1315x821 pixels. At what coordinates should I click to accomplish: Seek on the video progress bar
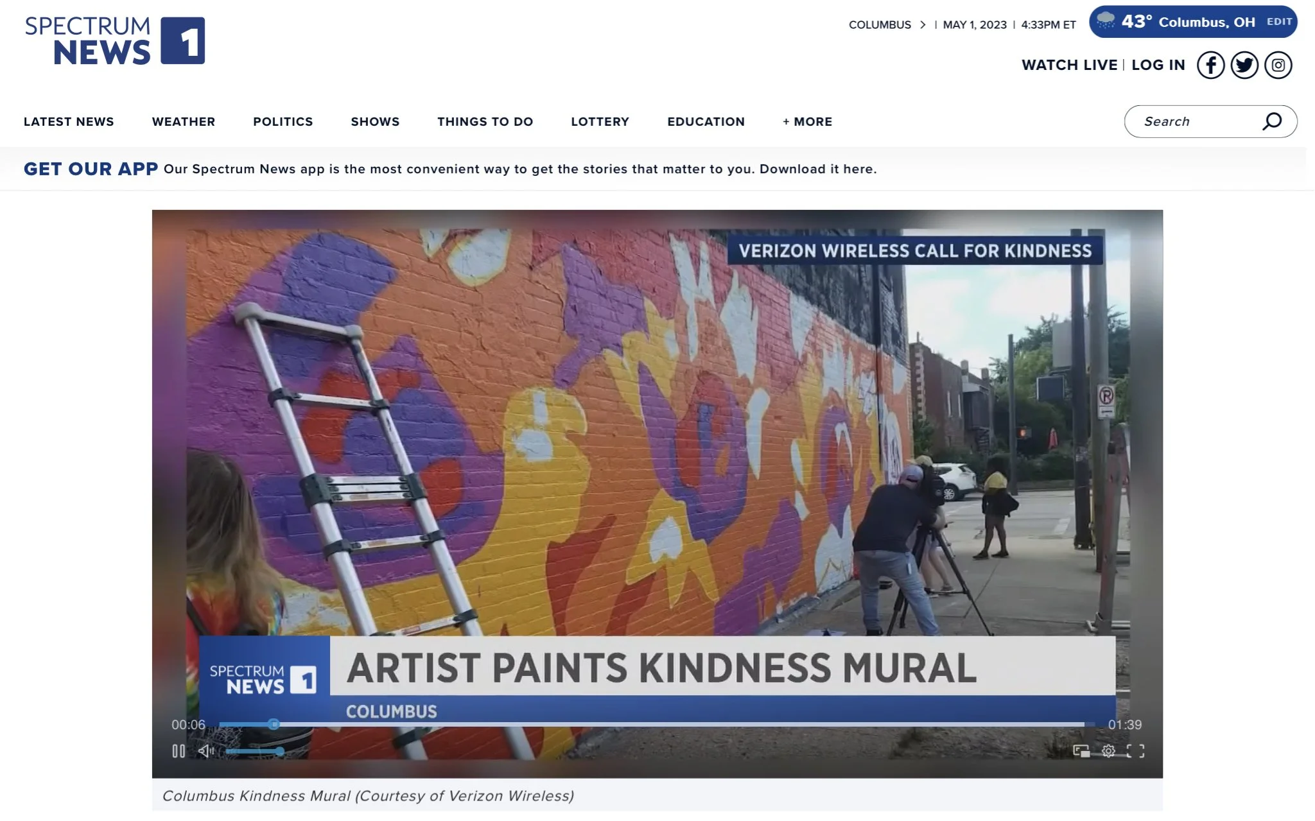pyautogui.click(x=642, y=725)
